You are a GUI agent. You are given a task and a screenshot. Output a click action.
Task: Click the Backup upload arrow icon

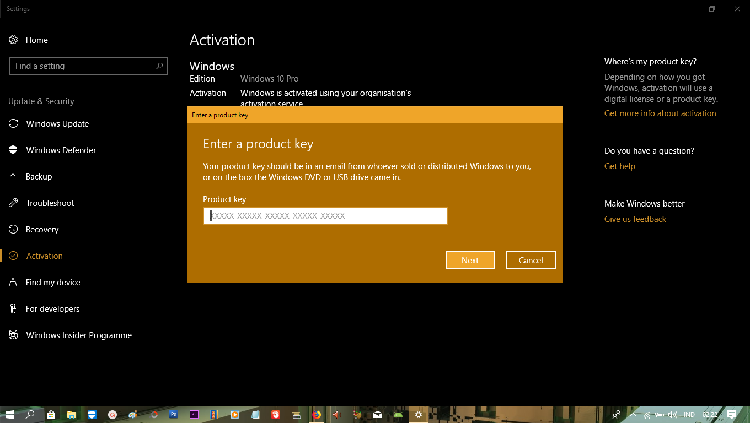13,177
